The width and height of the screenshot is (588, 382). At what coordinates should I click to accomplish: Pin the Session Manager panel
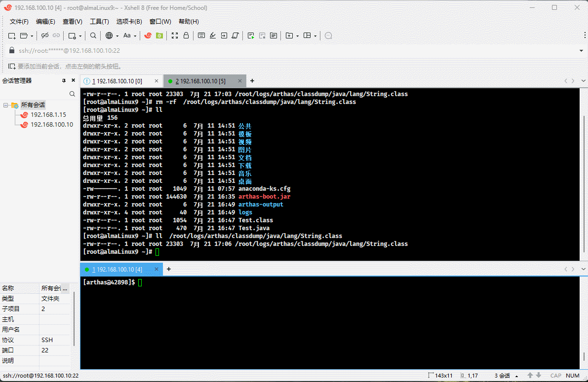pyautogui.click(x=64, y=80)
